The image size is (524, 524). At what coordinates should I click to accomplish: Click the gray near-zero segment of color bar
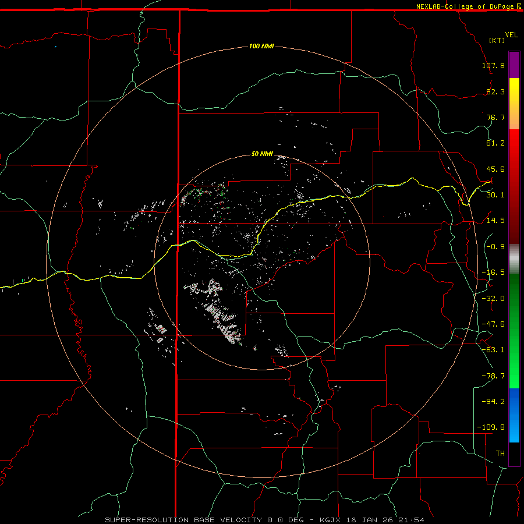point(514,259)
